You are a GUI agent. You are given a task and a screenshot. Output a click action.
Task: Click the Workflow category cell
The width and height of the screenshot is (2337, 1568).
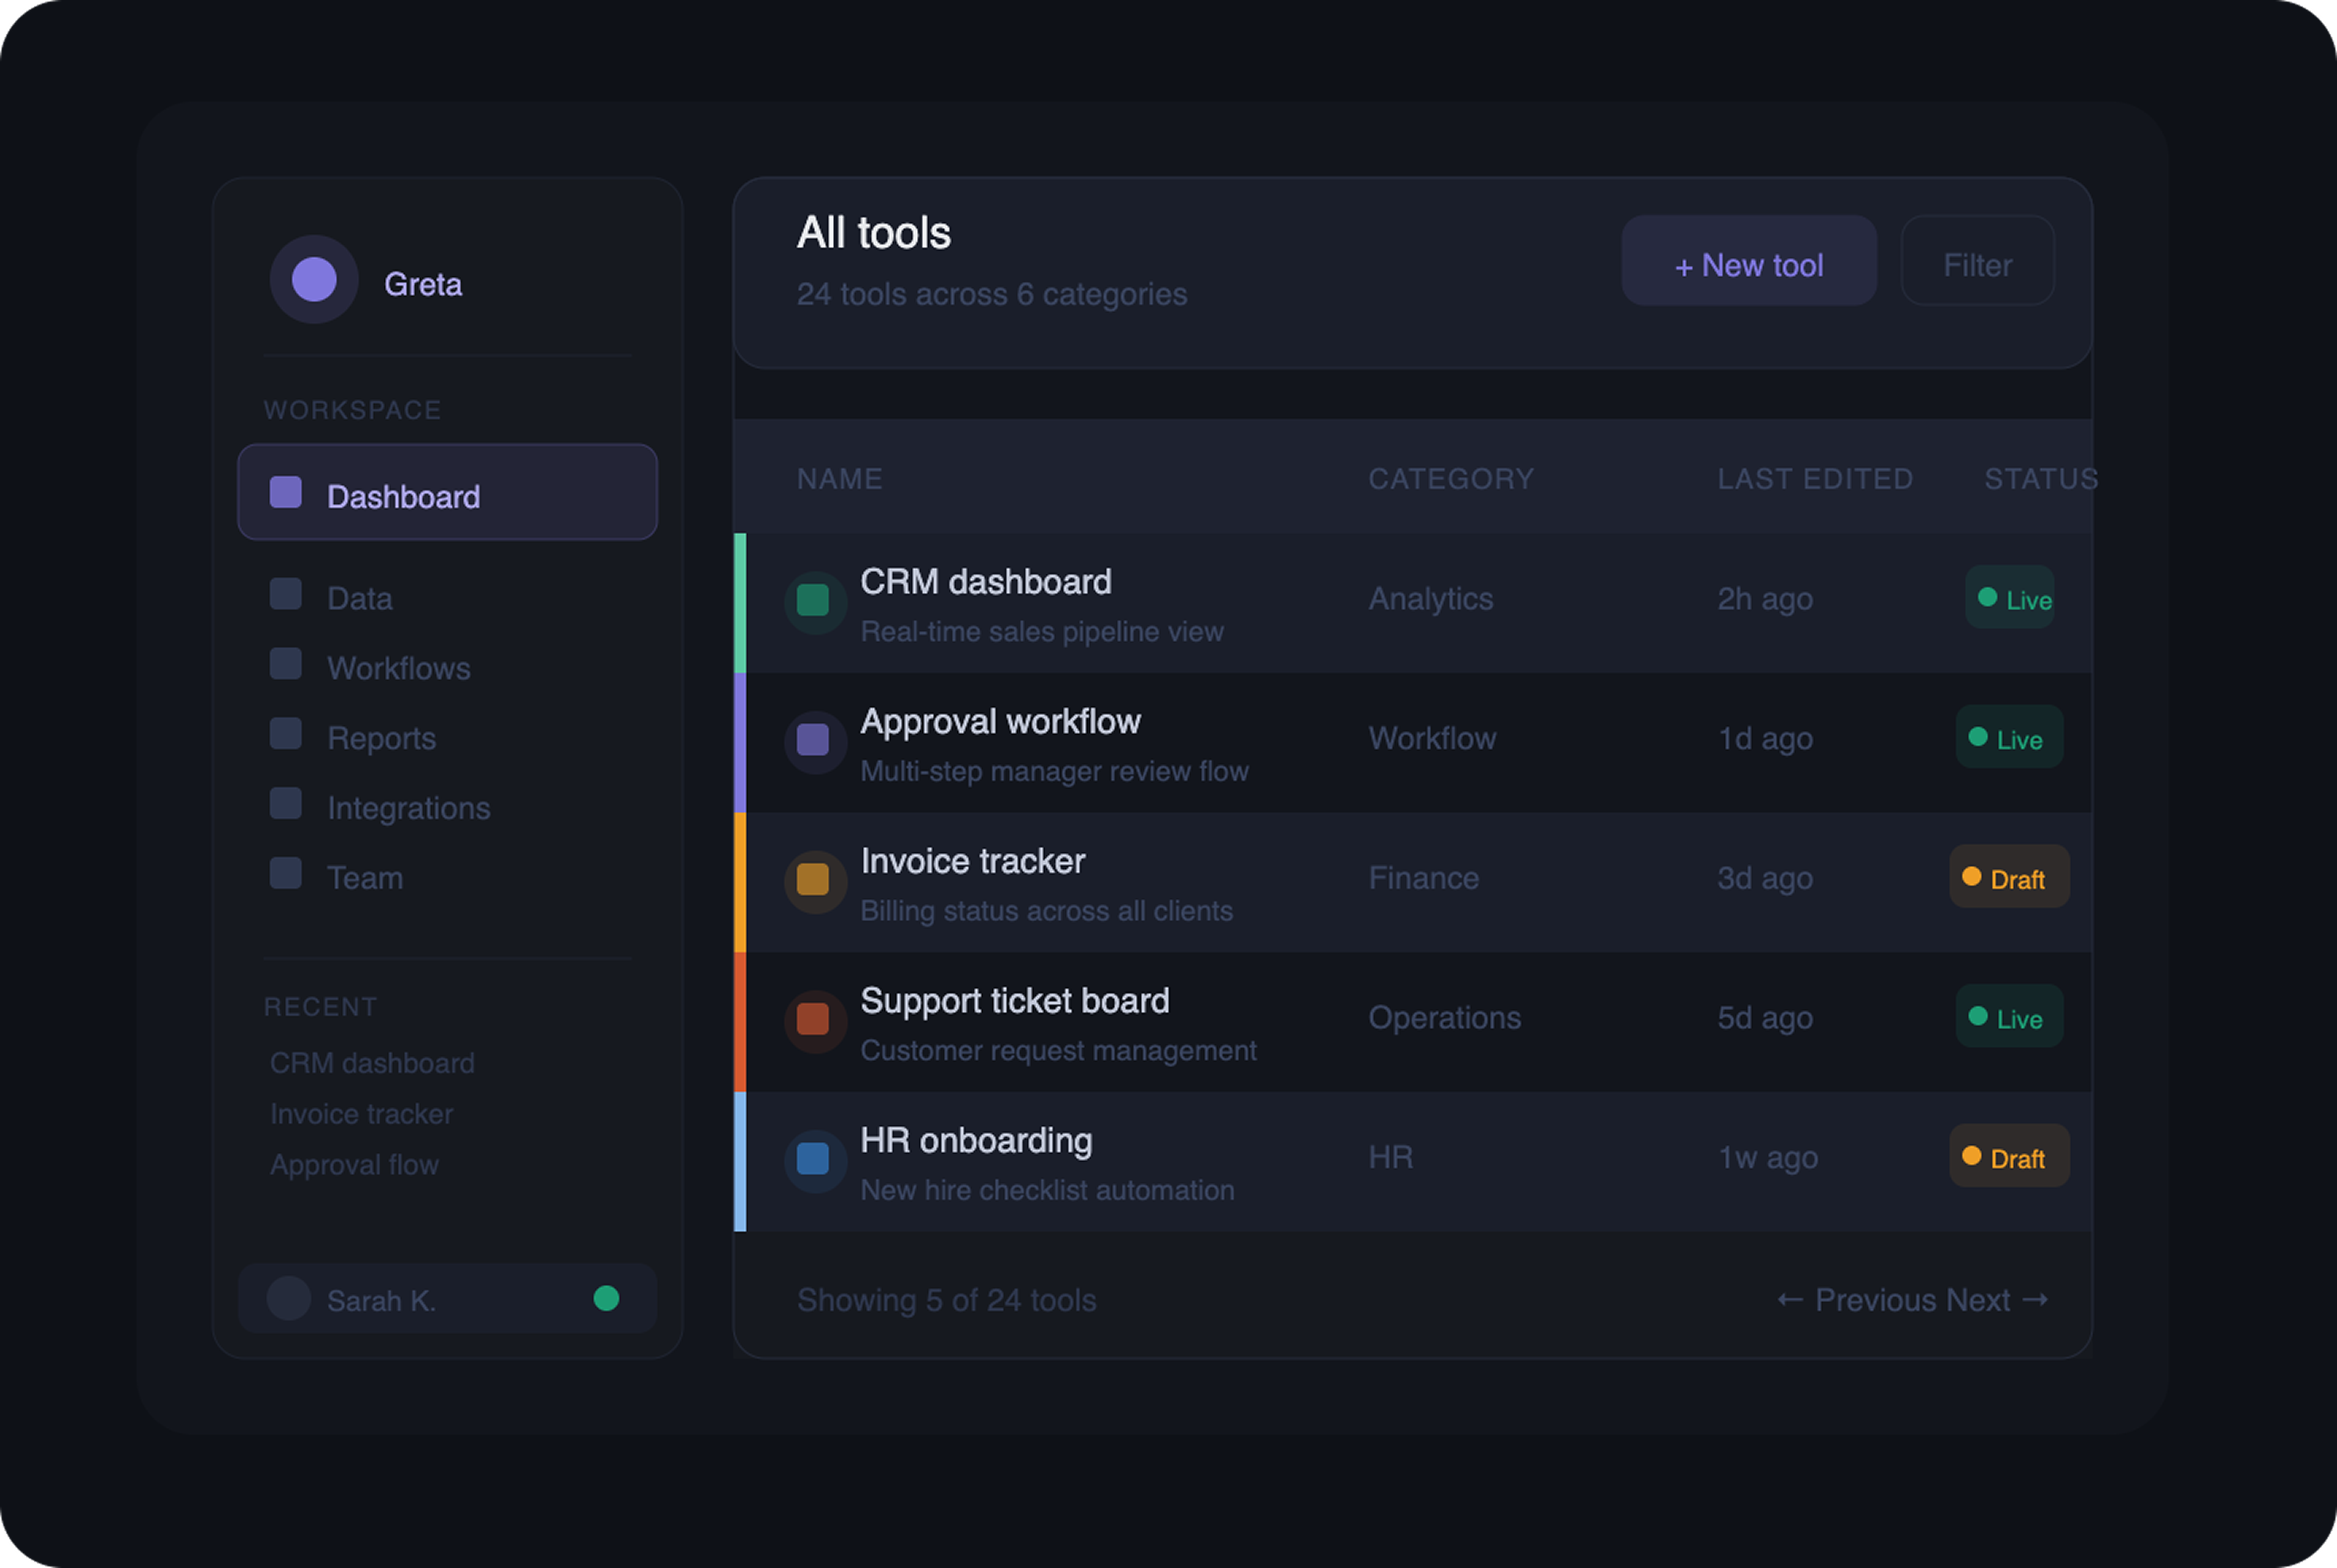[x=1432, y=739]
